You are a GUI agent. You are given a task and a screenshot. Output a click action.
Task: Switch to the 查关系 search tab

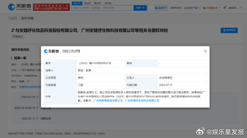97,3
